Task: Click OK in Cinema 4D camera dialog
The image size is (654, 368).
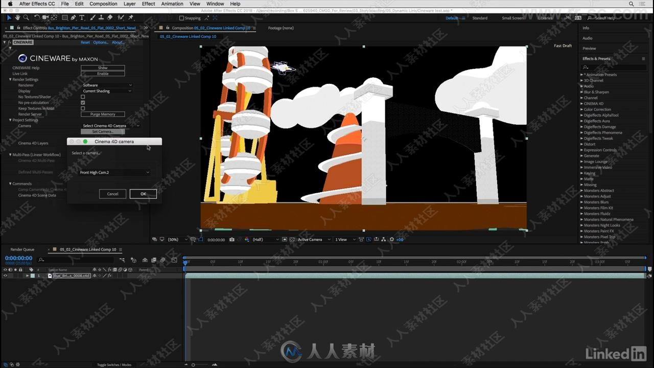Action: pyautogui.click(x=143, y=194)
